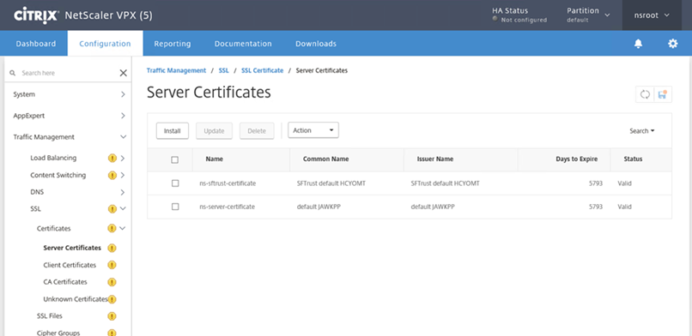Select the Configuration tab
This screenshot has height=336, width=692.
coord(105,44)
